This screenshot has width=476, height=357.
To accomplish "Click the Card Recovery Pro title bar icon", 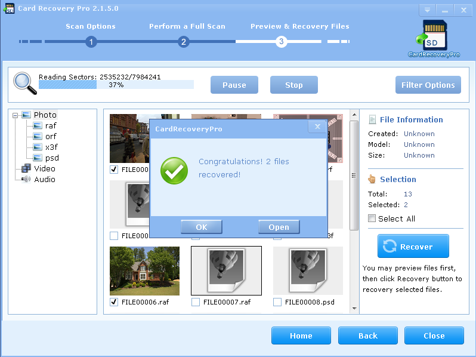I will pyautogui.click(x=9, y=8).
